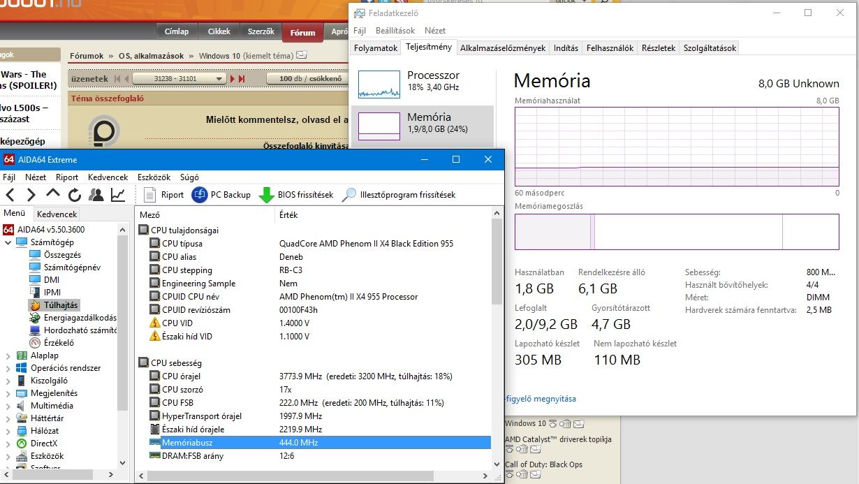The height and width of the screenshot is (484, 859).
Task: Click the AIDA64 v5.50.3600 root node
Action: [50, 230]
